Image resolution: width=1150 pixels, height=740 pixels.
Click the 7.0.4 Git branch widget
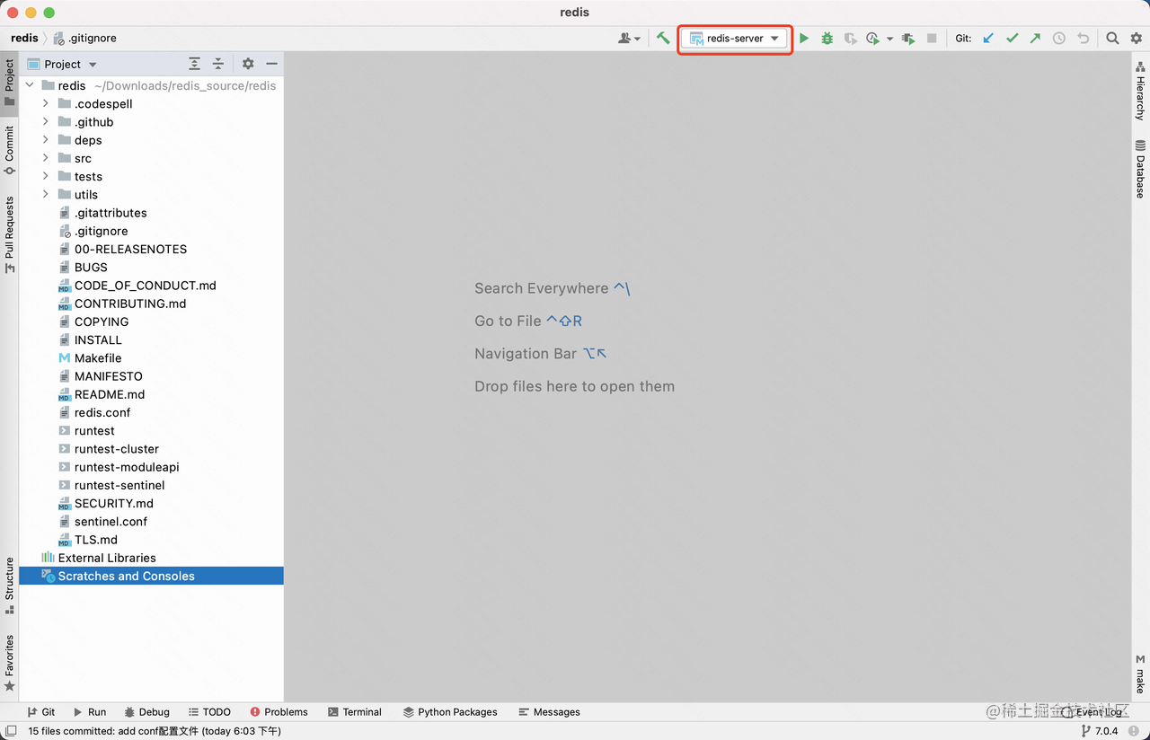click(1100, 731)
